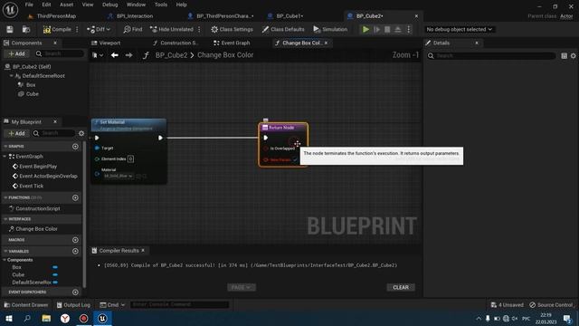Collapse the EventGraph tree item
This screenshot has height=326, width=579.
click(x=5, y=157)
